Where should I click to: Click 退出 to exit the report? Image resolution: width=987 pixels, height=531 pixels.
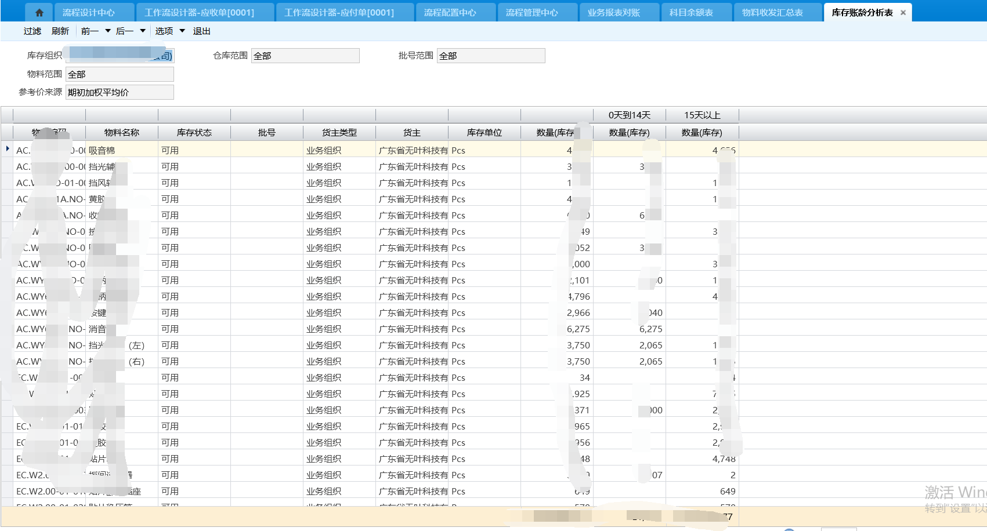pyautogui.click(x=201, y=31)
